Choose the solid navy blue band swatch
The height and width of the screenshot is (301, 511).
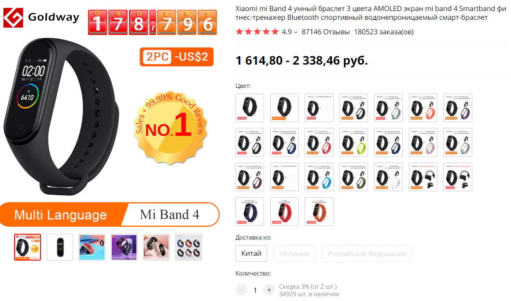(x=250, y=211)
